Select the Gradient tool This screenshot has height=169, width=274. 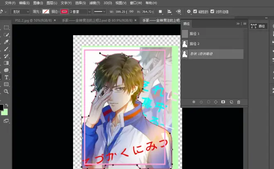[6, 63]
